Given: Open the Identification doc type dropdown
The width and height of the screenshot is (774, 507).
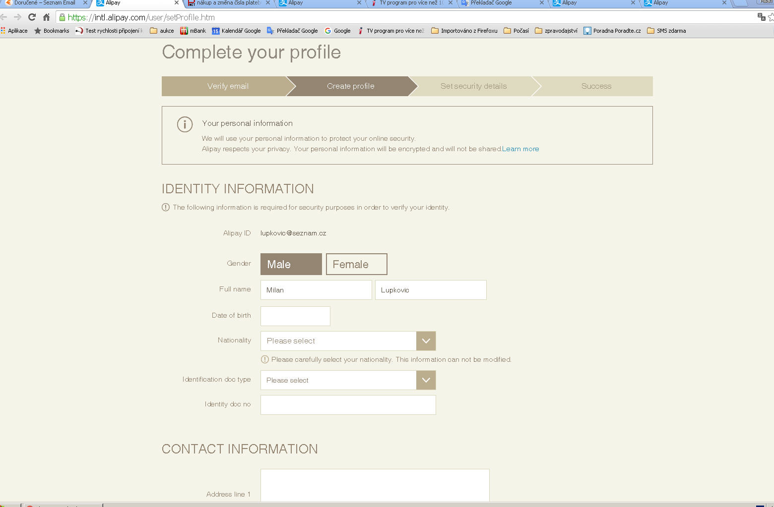Looking at the screenshot, I should [348, 380].
